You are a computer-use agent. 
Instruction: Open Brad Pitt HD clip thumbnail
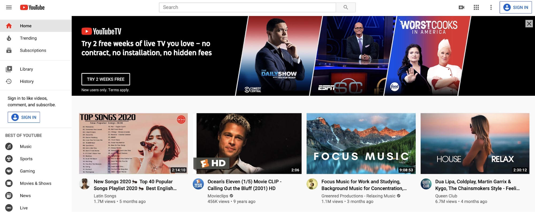247,144
